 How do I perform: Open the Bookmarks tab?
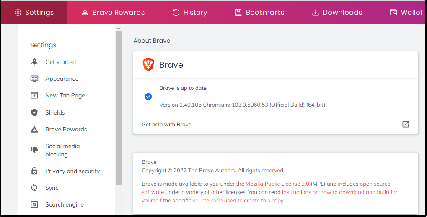click(259, 12)
